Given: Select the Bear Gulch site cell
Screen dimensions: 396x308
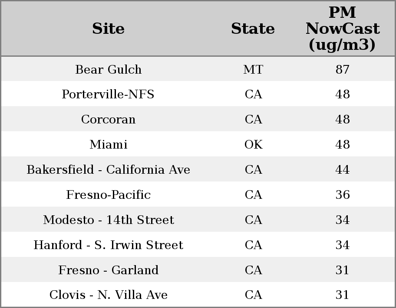Looking at the screenshot, I should (108, 69).
